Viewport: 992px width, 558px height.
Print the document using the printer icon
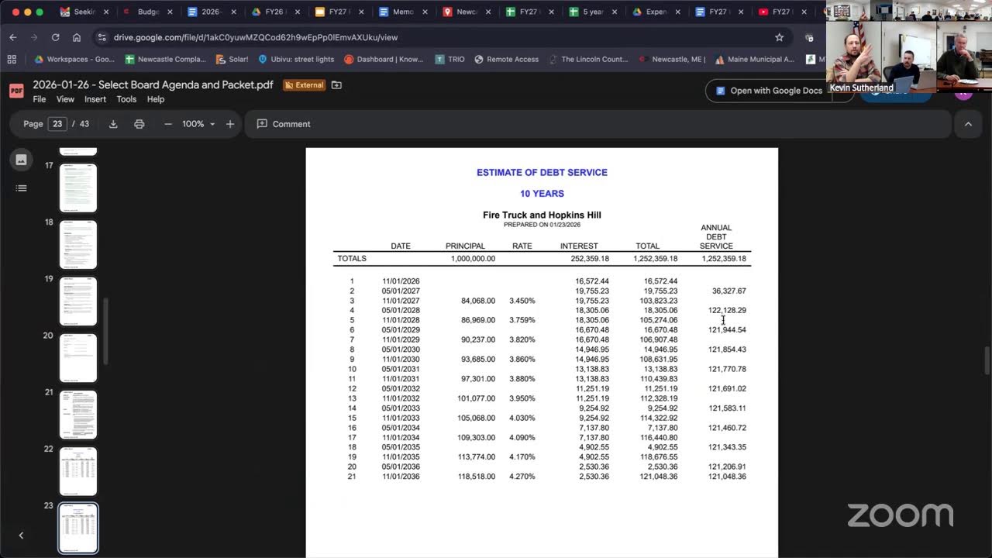(x=139, y=124)
